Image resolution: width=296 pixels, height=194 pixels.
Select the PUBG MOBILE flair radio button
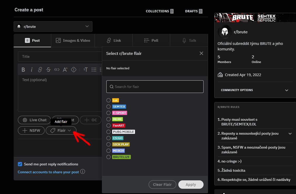click(108, 132)
